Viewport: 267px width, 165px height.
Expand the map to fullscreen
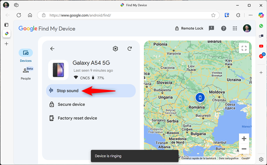pos(244,48)
